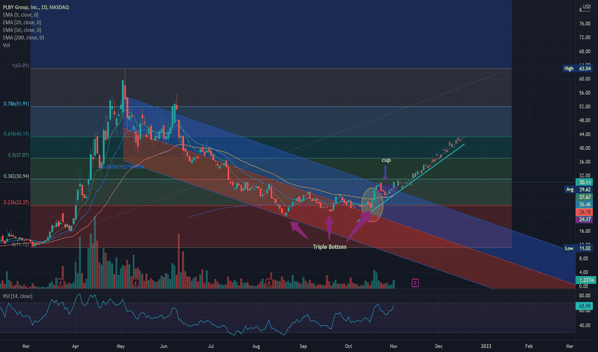Click the blue 26.46 EMA price tag

click(x=584, y=204)
